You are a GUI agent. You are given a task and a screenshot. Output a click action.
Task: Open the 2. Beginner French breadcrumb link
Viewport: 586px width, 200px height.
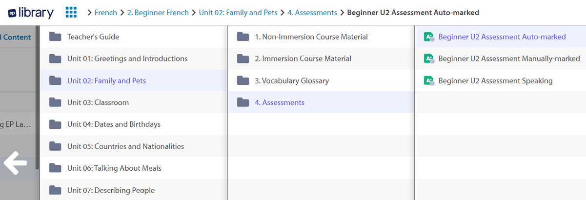pos(158,13)
